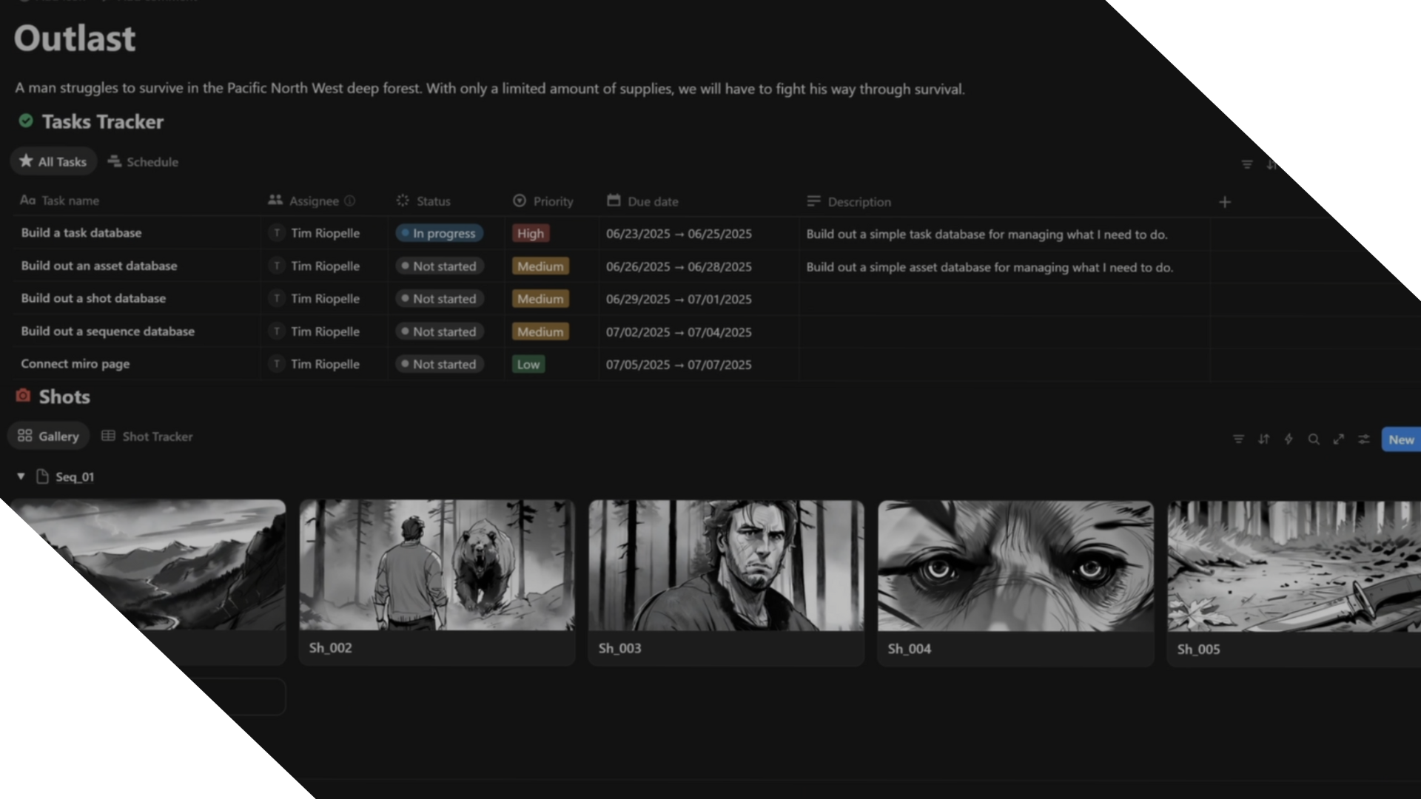Click the blue New button

click(1401, 439)
